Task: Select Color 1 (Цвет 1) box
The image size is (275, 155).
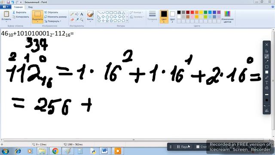Action: tap(164, 16)
